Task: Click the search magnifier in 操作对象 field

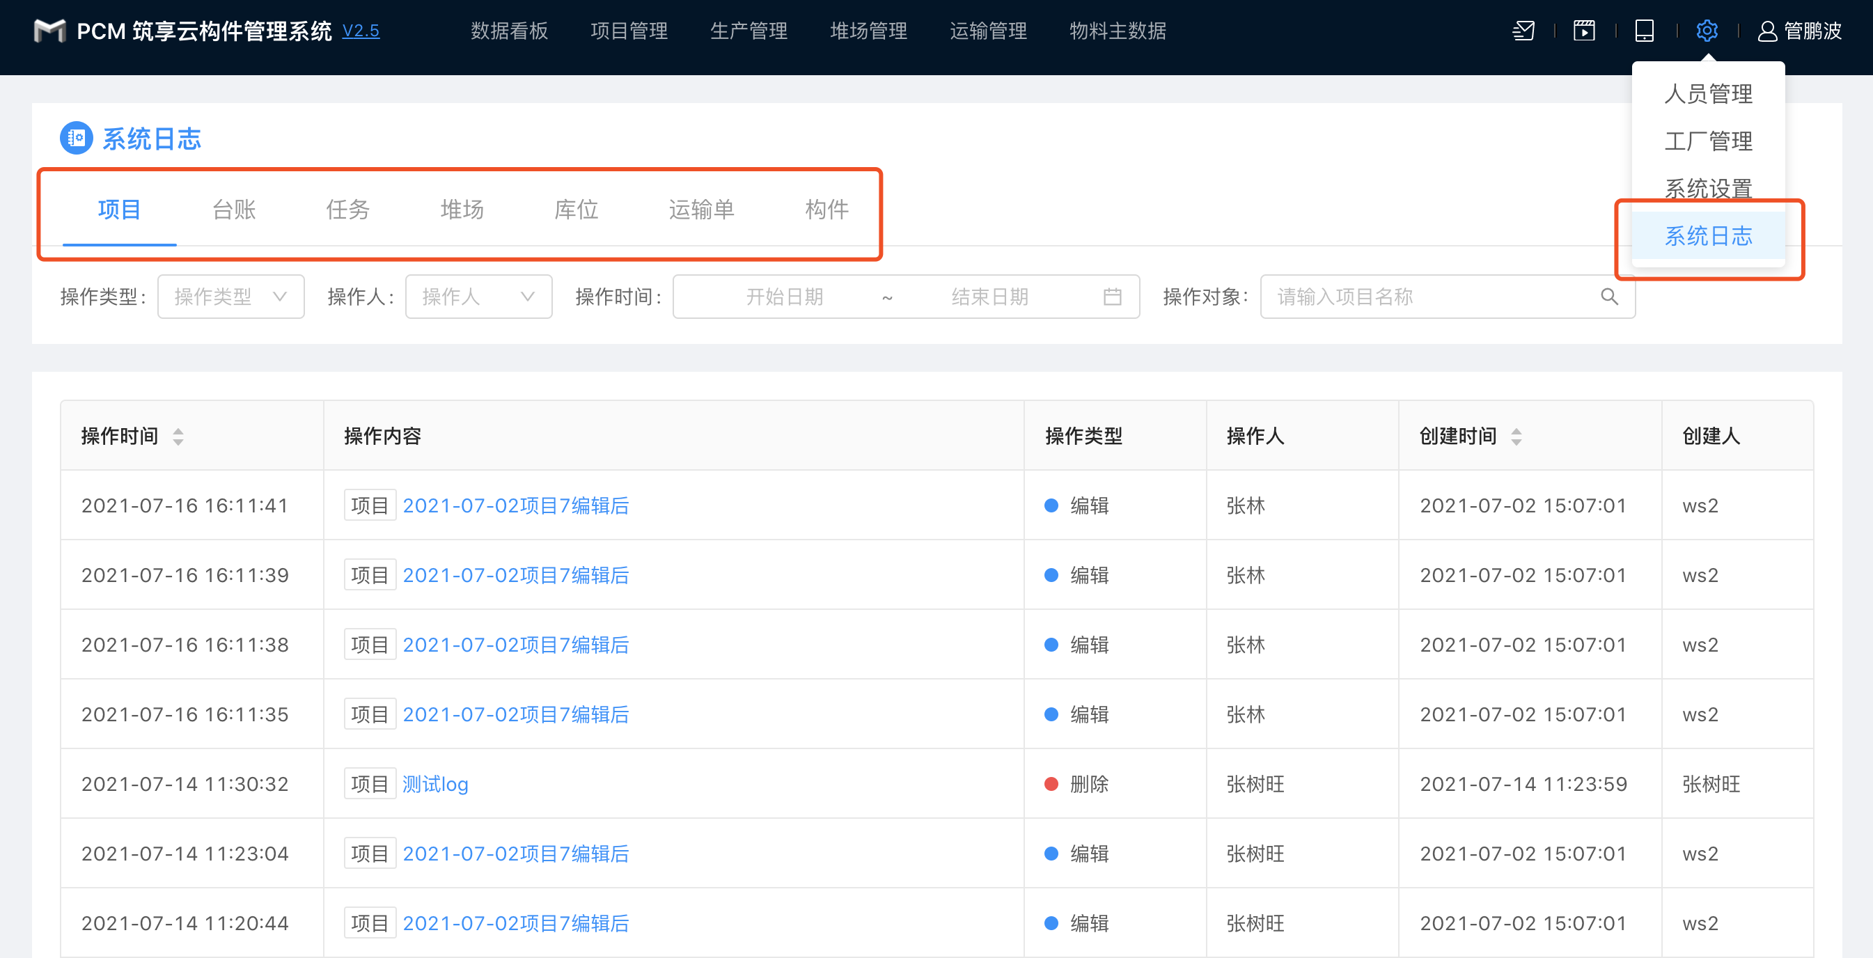Action: point(1609,297)
